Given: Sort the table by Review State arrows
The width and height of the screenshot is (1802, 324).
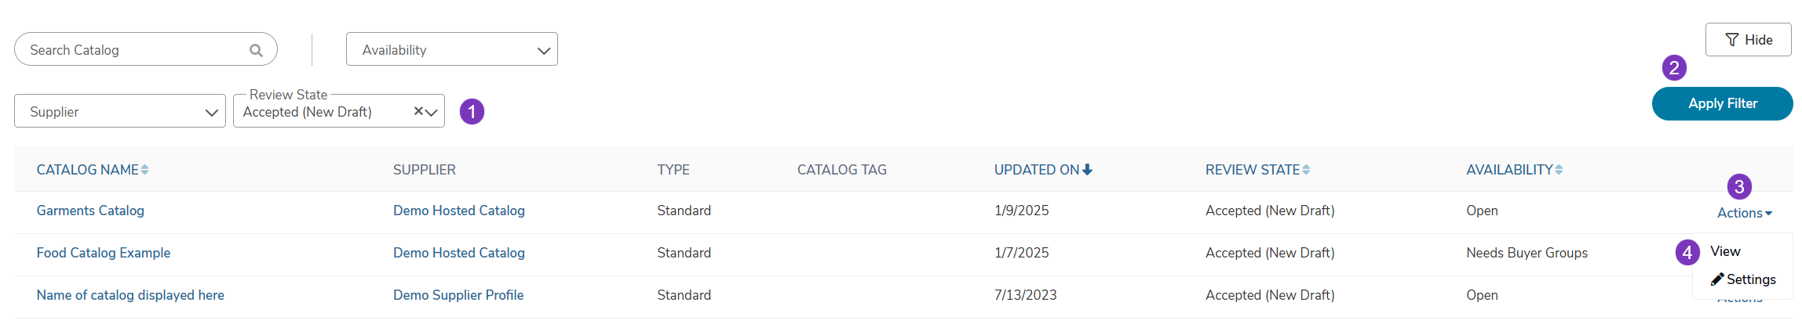Looking at the screenshot, I should (1306, 170).
